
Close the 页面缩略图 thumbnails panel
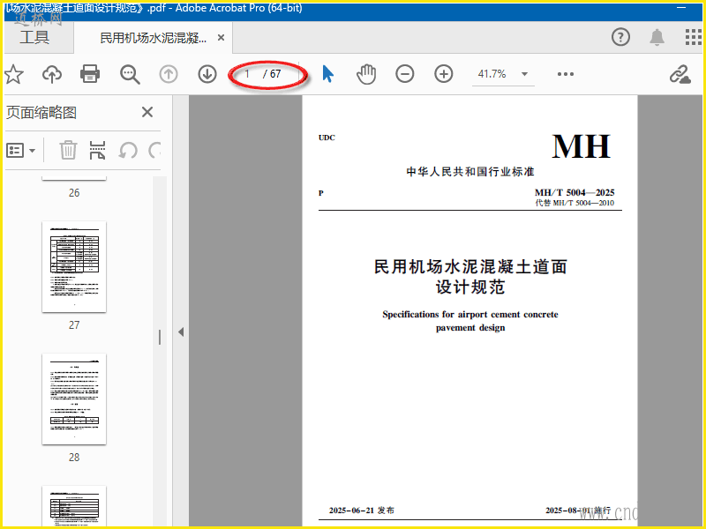point(147,112)
